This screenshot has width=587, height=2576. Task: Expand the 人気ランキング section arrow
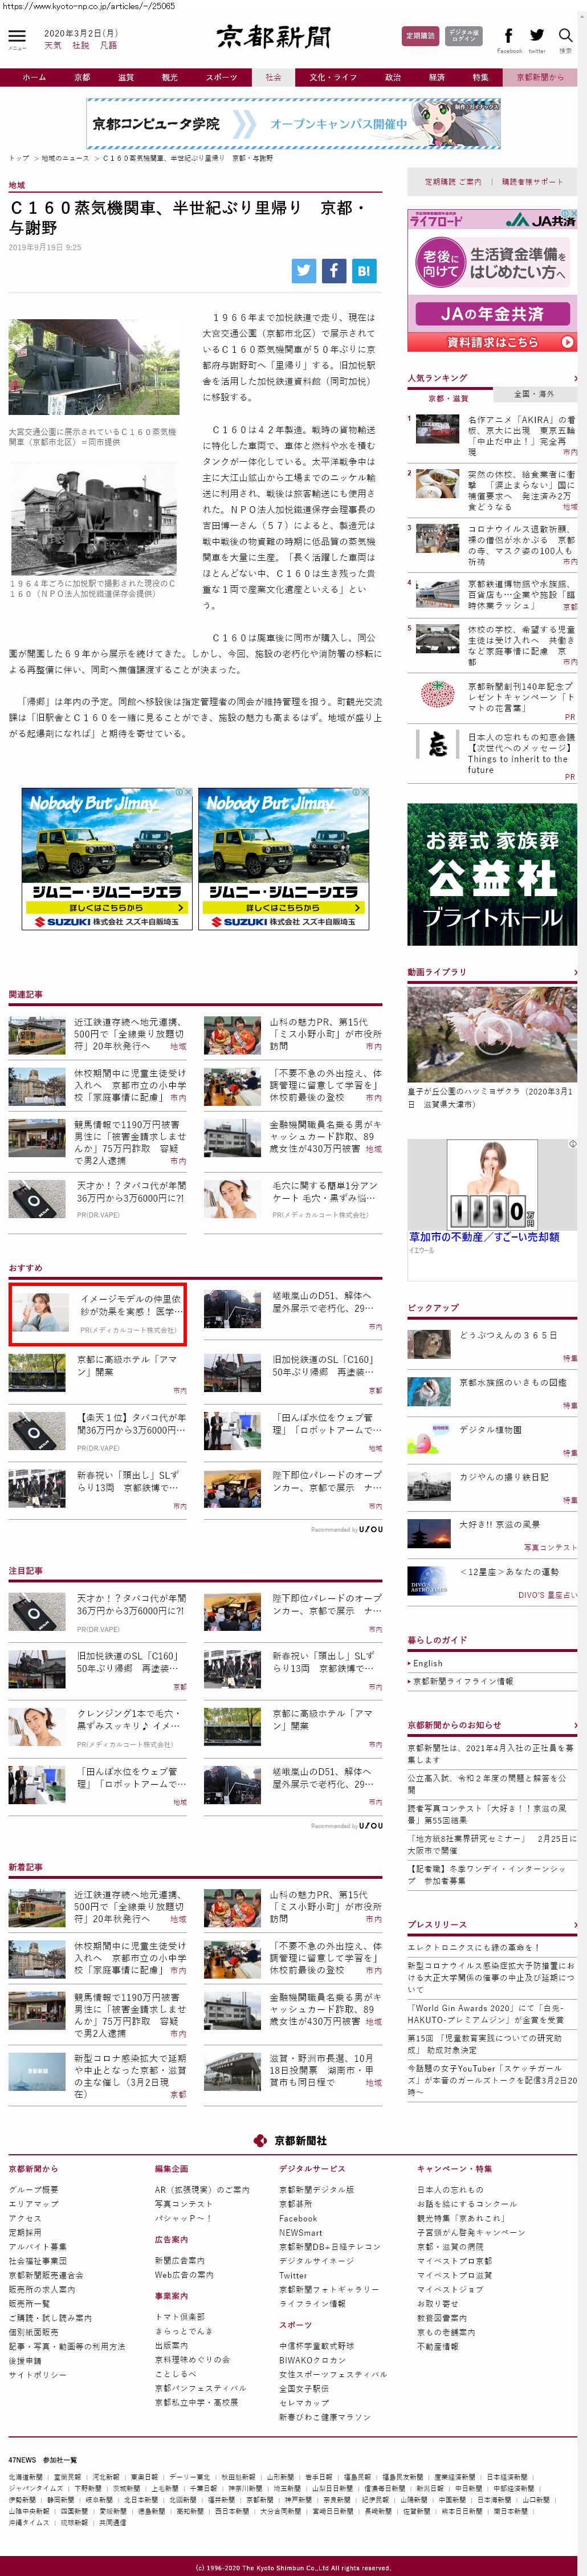click(x=575, y=378)
